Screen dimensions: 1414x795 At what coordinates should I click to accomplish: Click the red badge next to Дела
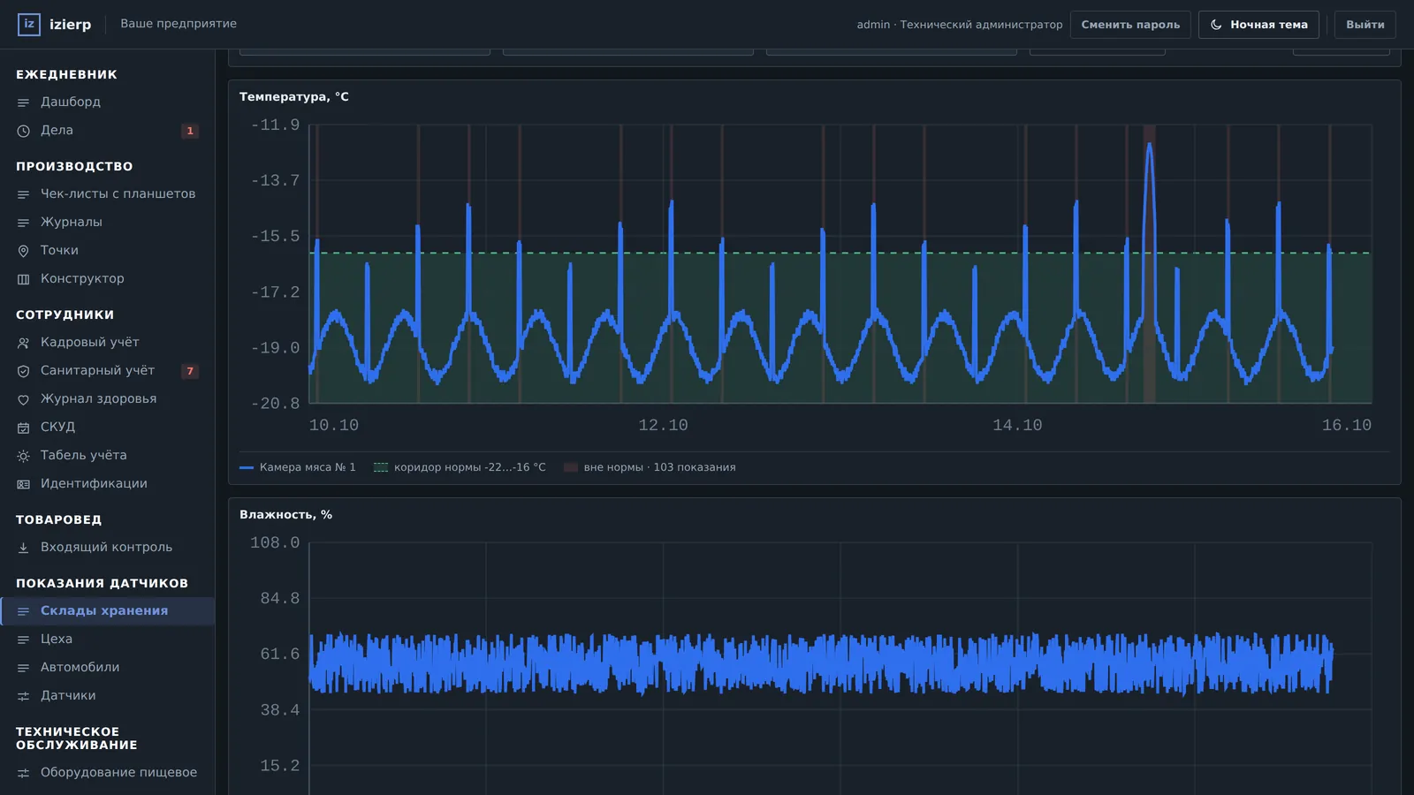point(189,131)
